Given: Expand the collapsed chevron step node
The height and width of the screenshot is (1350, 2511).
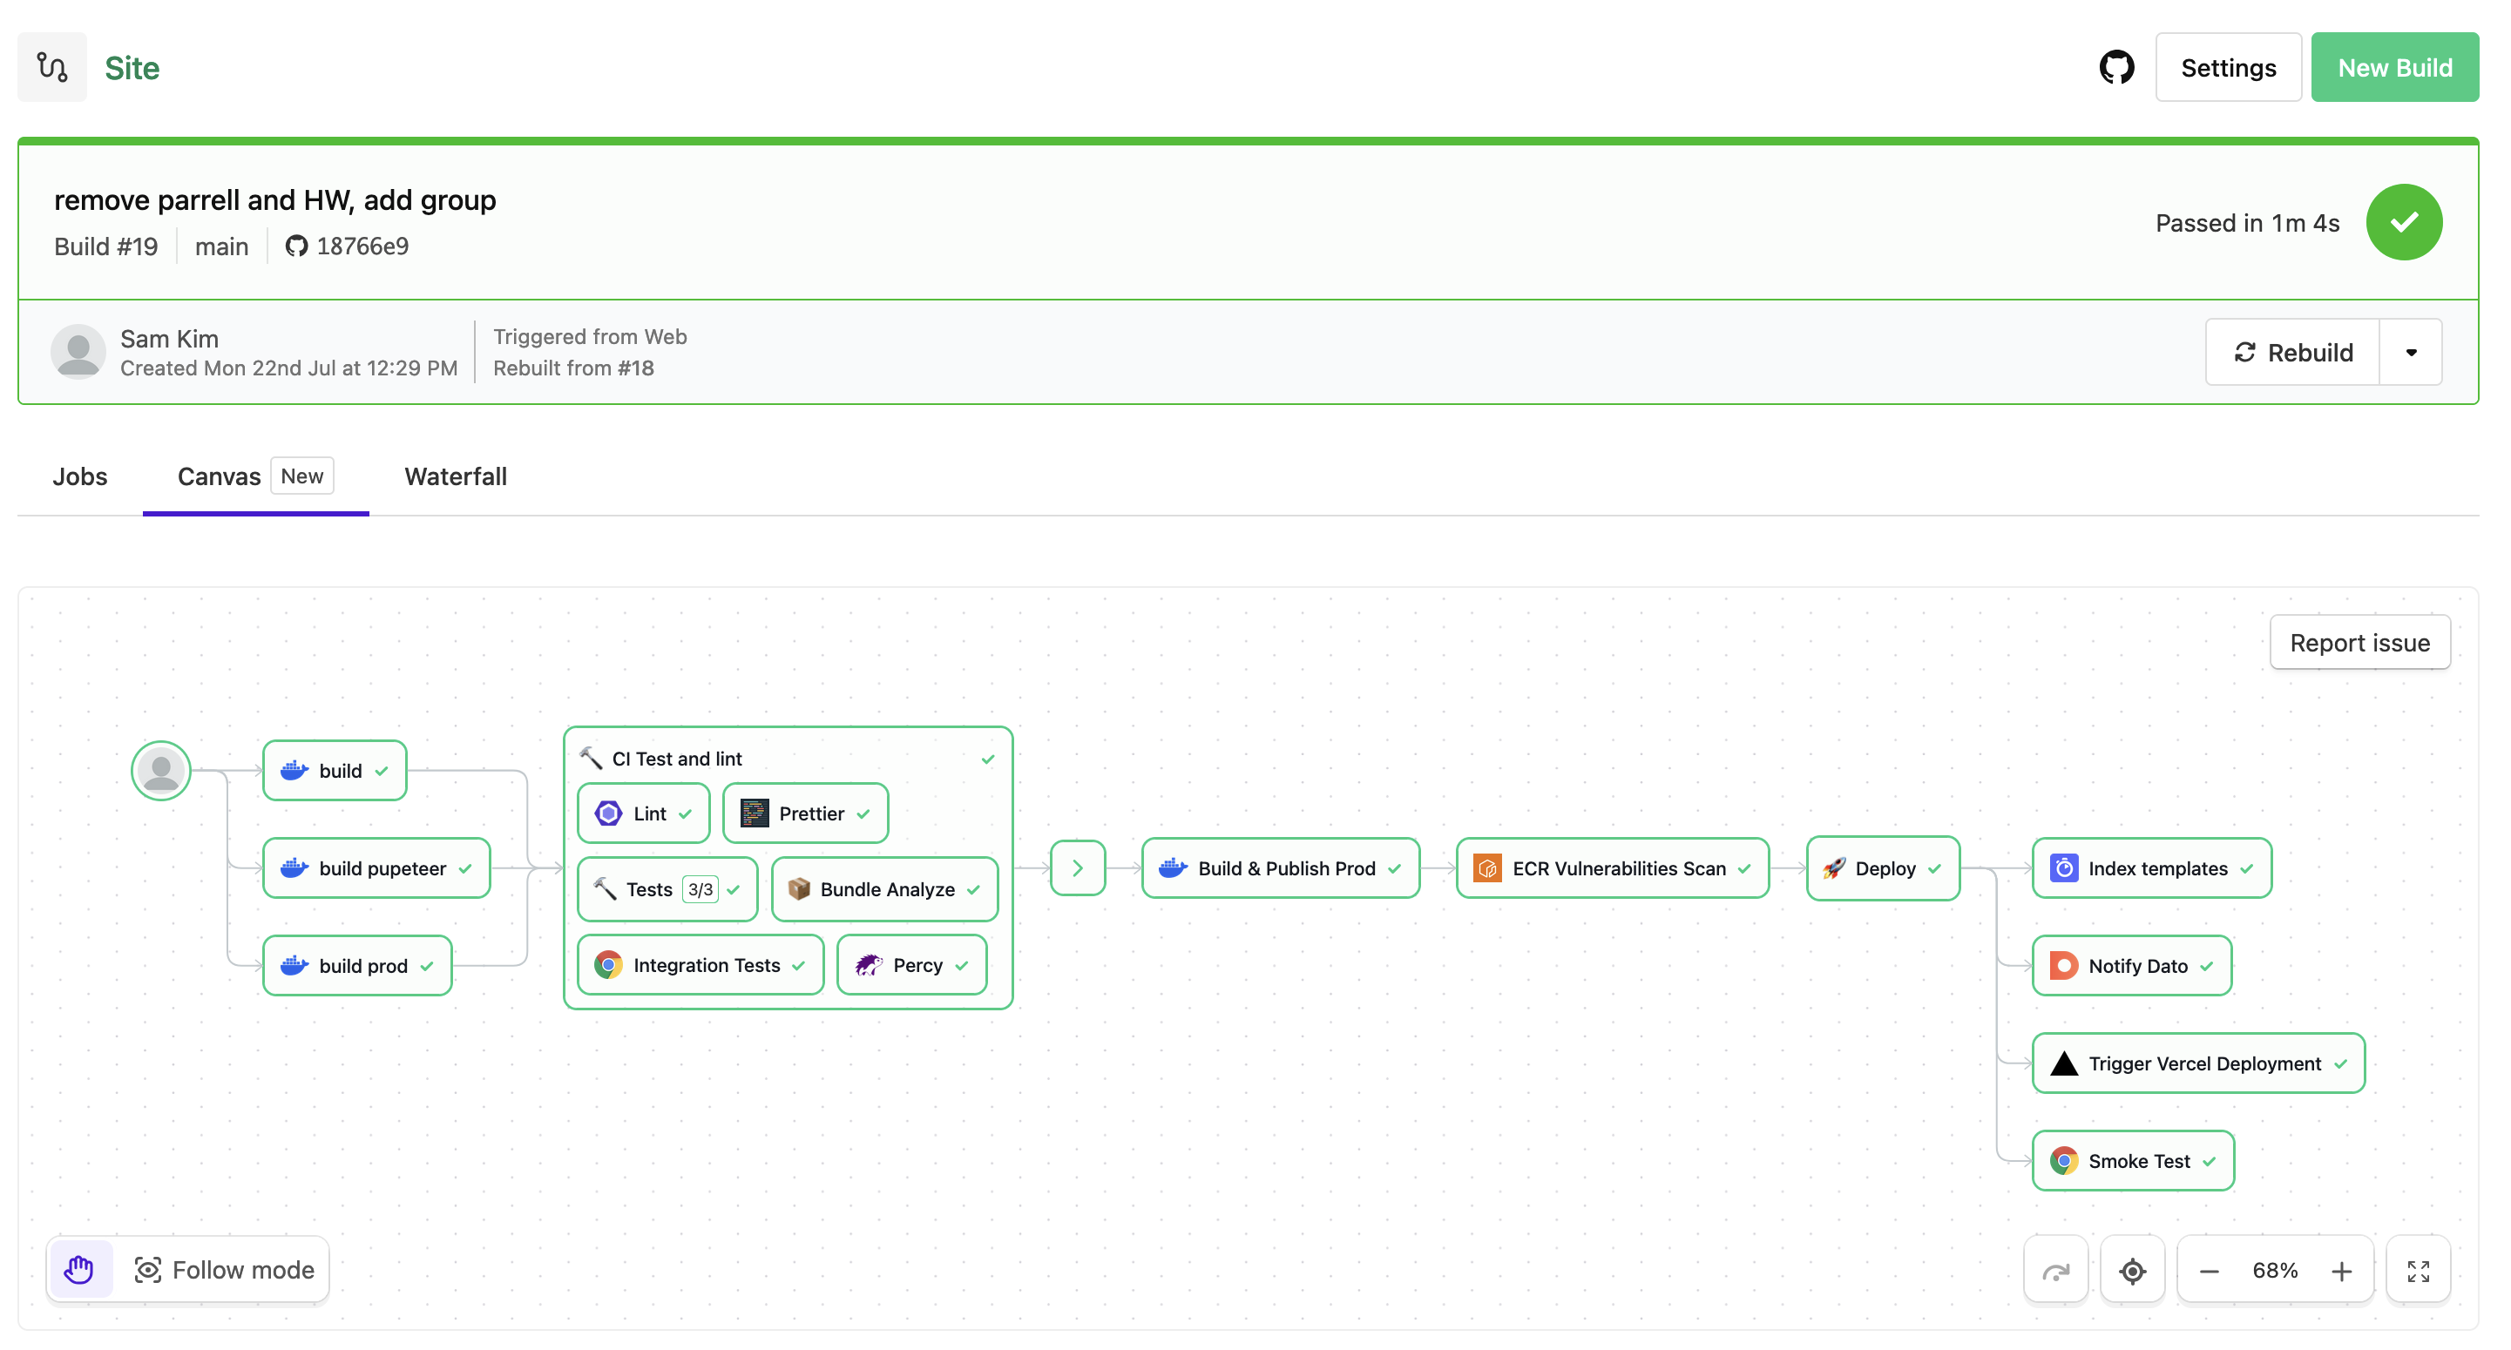Looking at the screenshot, I should pos(1077,867).
